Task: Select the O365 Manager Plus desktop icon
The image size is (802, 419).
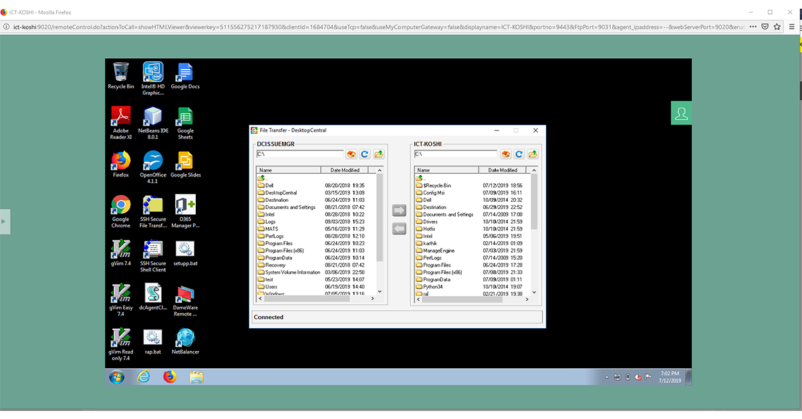Action: [x=185, y=212]
